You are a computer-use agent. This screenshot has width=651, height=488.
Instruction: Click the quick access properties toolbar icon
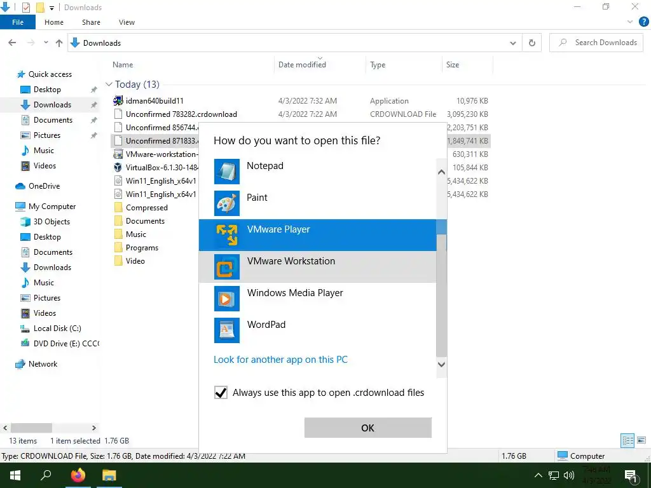(x=25, y=7)
